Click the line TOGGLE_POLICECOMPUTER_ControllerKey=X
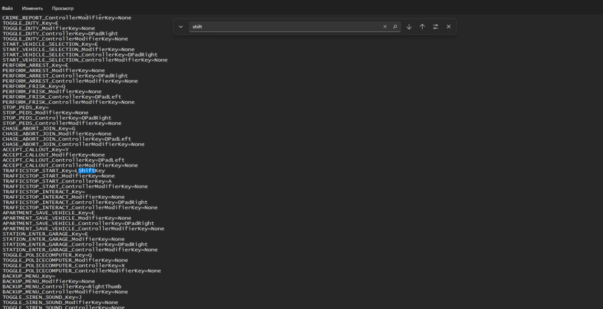Screen dimensions: 603x309 tap(63, 266)
